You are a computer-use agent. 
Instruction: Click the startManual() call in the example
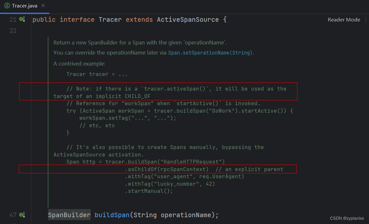(149, 191)
